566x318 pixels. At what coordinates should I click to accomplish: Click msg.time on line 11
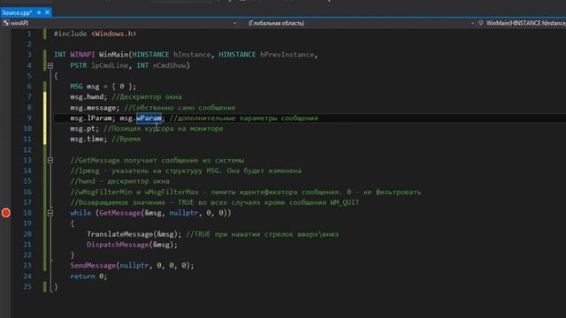coord(88,140)
